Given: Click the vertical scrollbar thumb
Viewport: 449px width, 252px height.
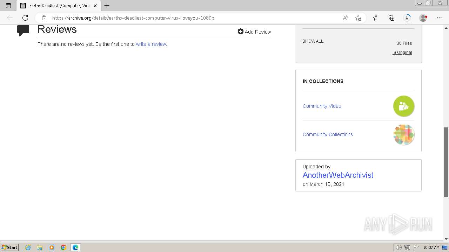Looking at the screenshot, I should [446, 162].
